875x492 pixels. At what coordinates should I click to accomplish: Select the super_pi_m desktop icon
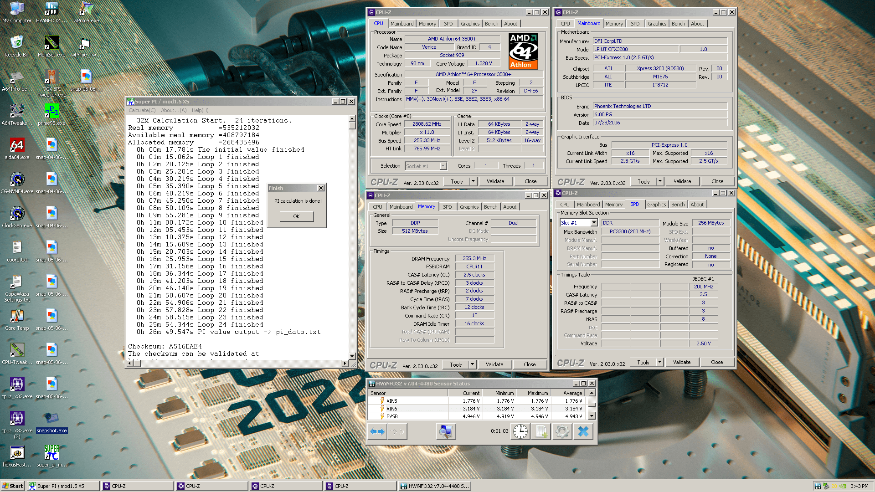point(51,456)
